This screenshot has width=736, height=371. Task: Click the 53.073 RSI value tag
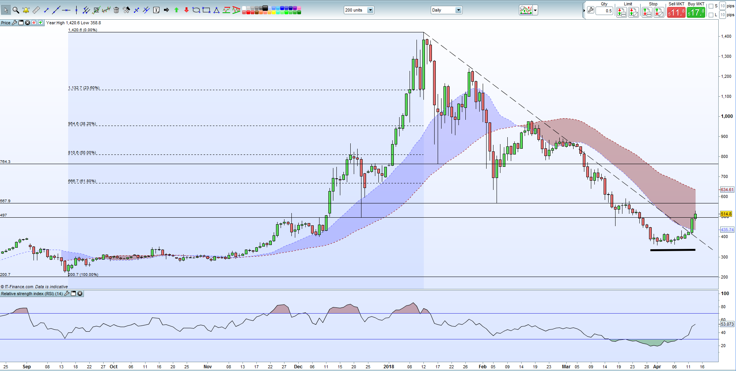(727, 324)
